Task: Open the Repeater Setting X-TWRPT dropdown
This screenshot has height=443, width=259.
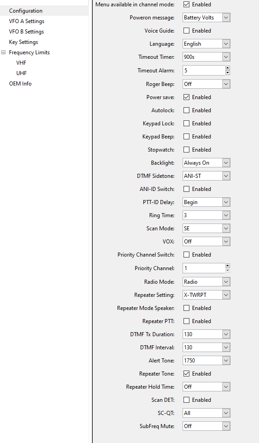Action: click(207, 295)
